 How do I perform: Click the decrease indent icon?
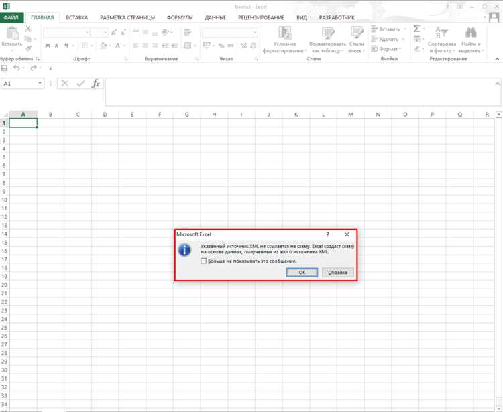(x=166, y=46)
